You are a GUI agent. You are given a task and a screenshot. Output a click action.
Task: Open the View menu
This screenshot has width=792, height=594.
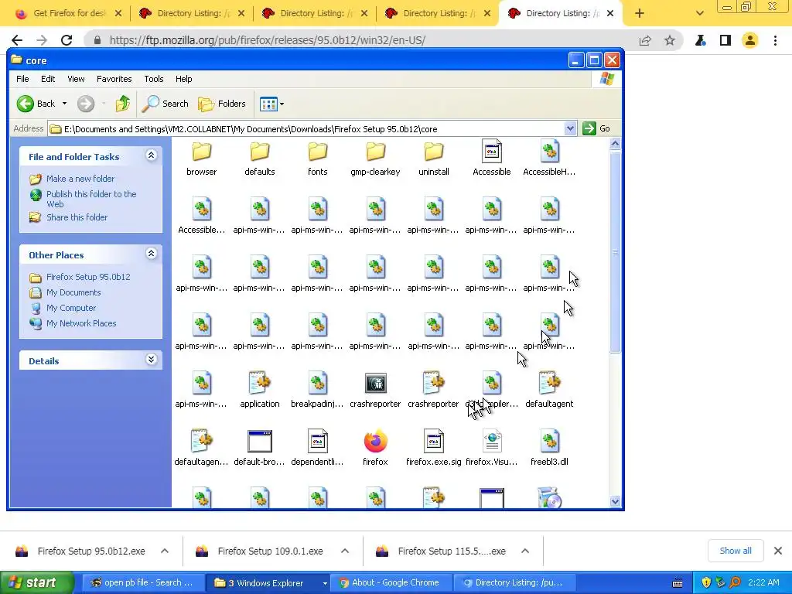click(76, 79)
